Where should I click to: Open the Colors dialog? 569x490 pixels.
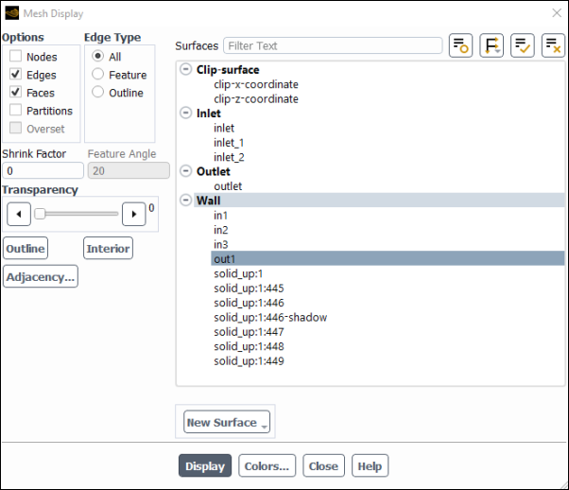(x=267, y=466)
